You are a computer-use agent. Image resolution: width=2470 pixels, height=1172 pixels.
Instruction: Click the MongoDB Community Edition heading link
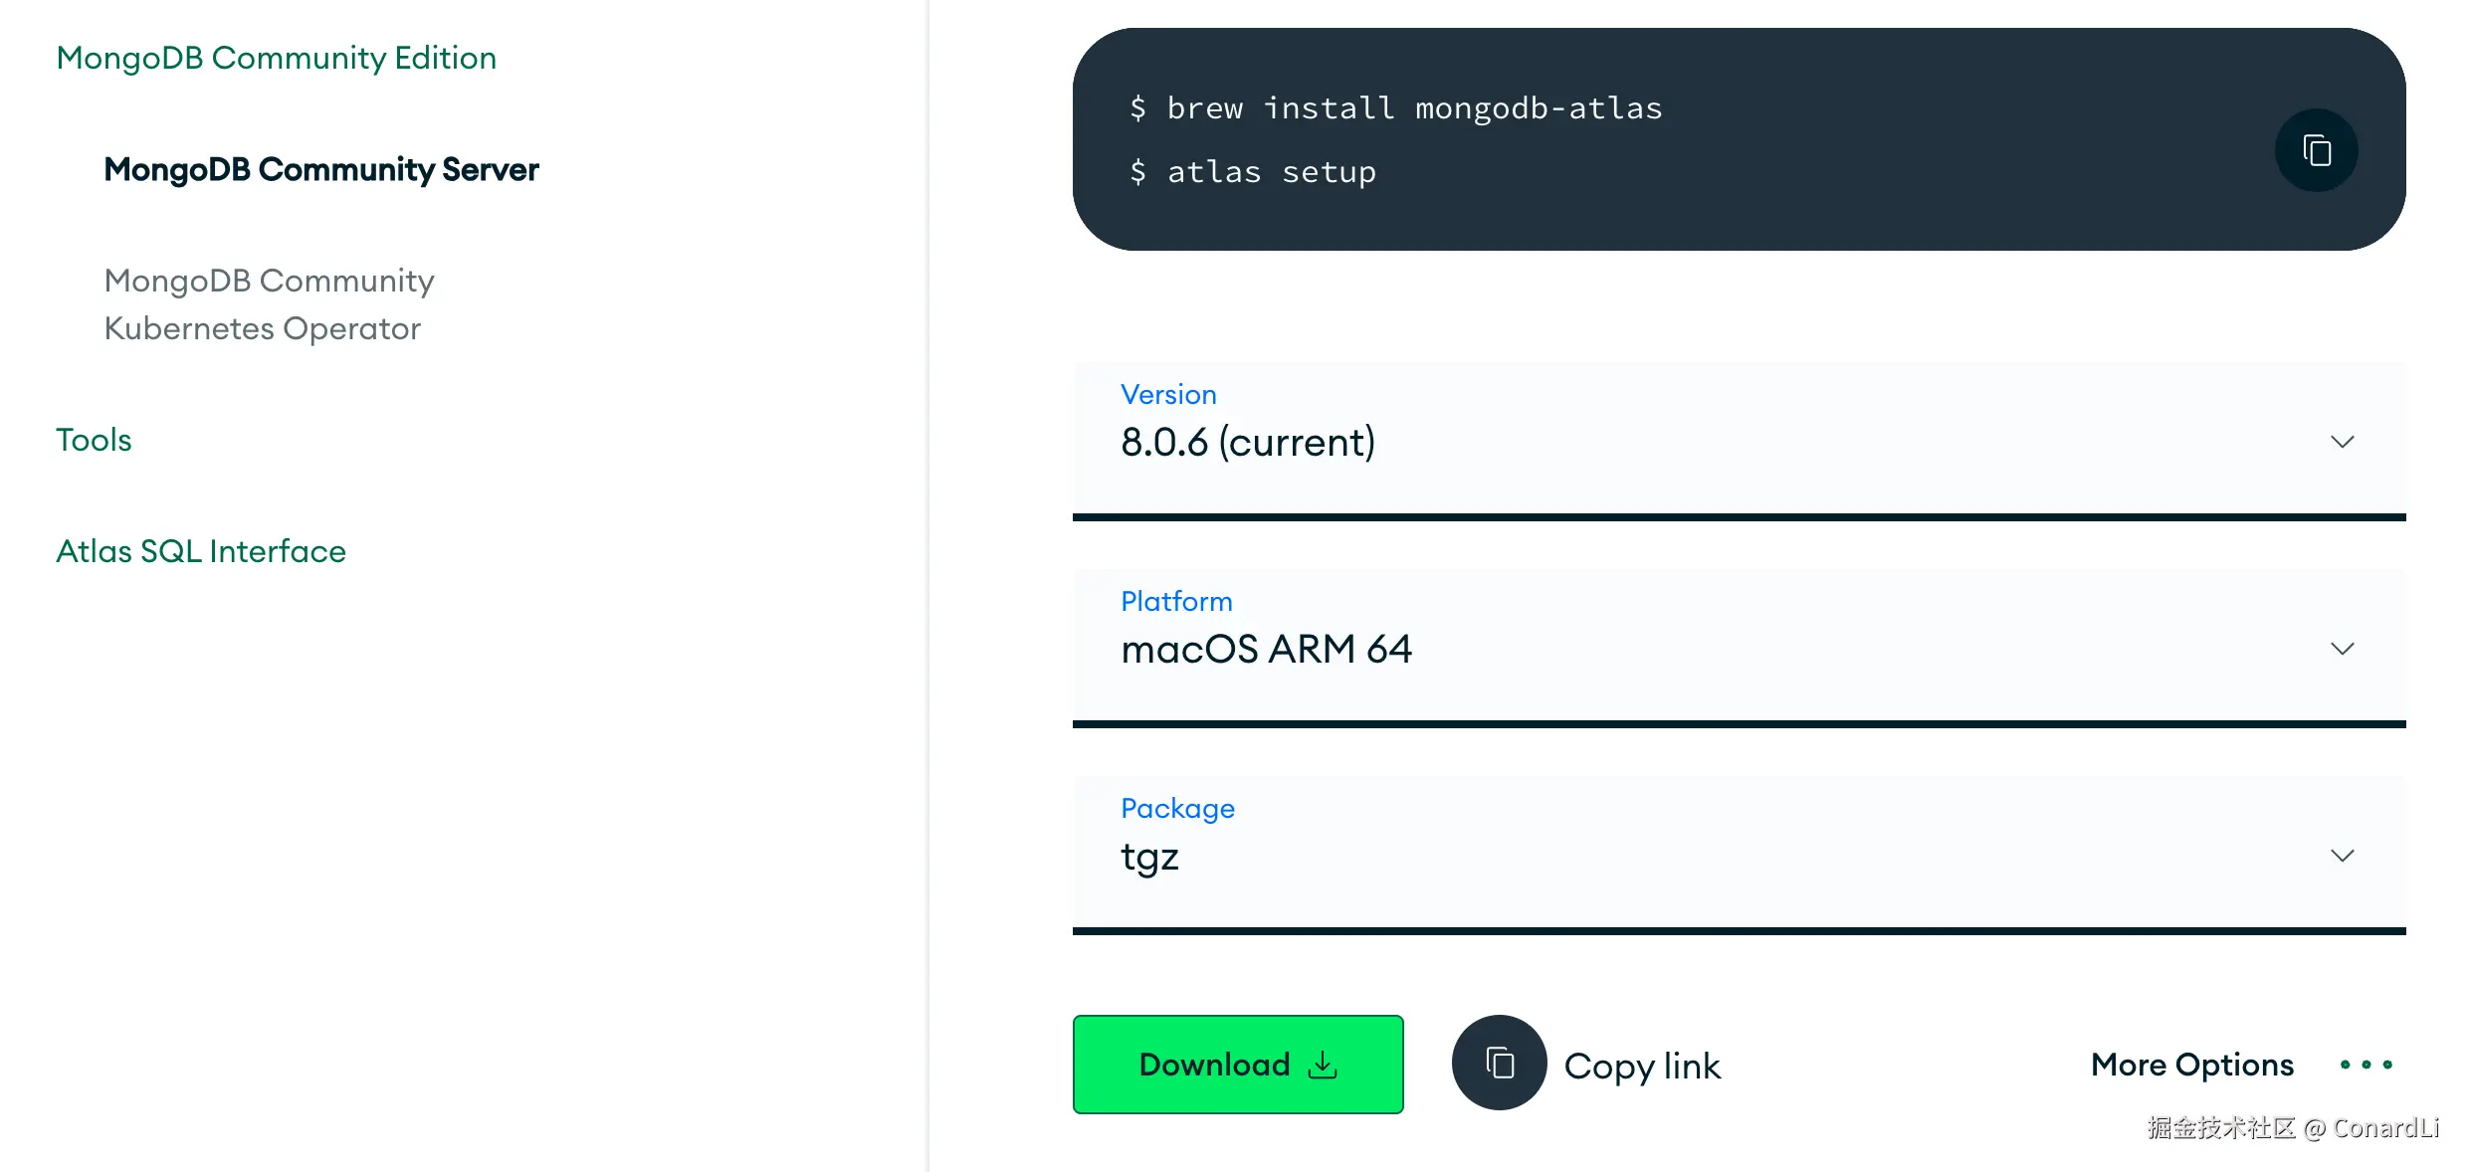[x=277, y=57]
